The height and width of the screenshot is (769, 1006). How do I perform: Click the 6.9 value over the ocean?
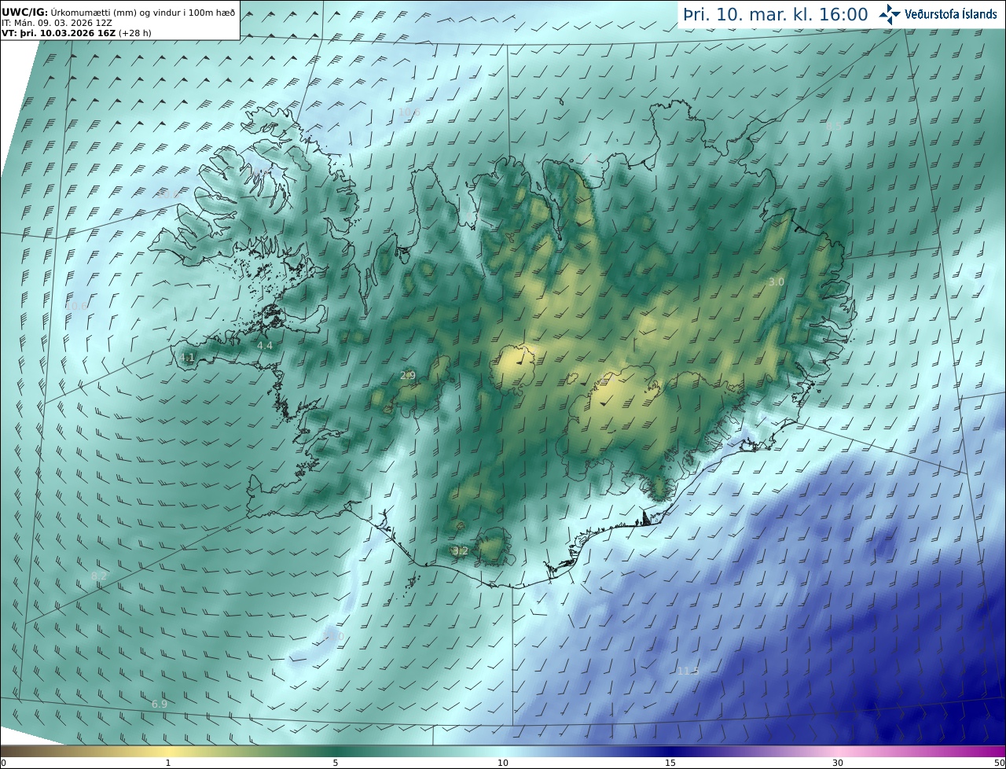[x=160, y=704]
